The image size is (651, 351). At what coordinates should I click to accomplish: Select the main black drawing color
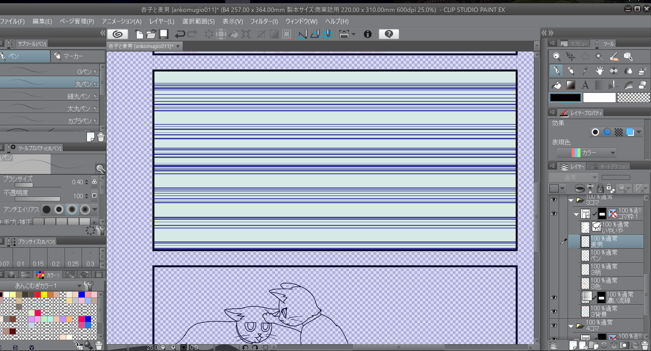coord(566,98)
